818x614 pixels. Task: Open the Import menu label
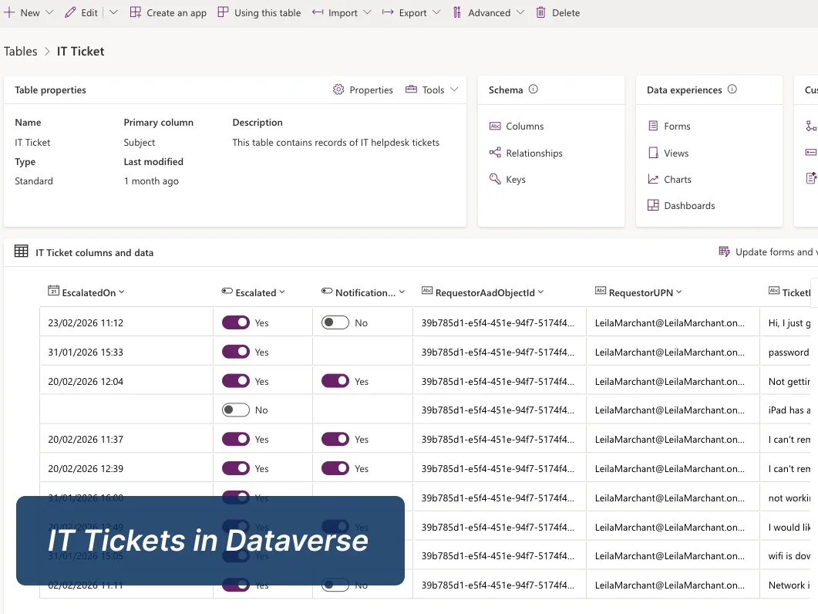click(343, 13)
